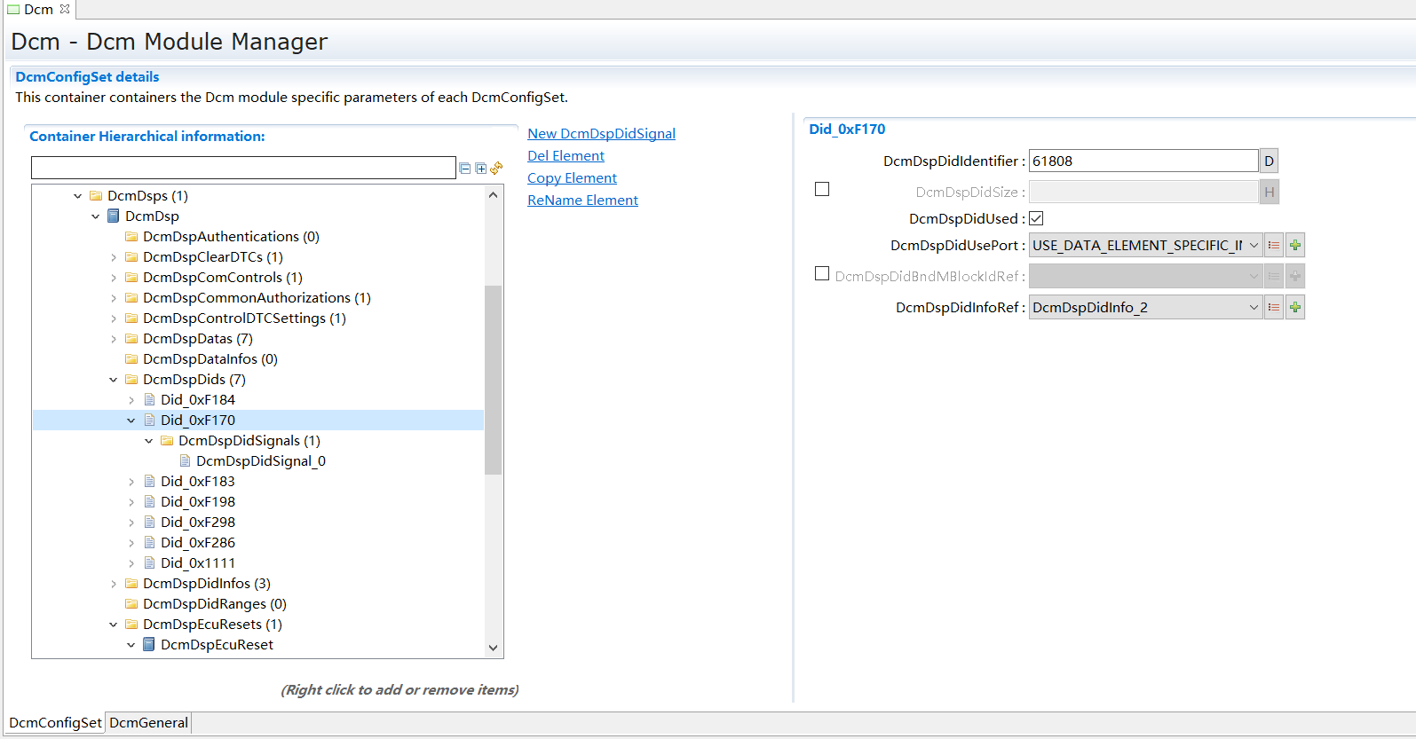This screenshot has width=1416, height=739.
Task: Switch to the DcmGeneral tab
Action: 148,723
